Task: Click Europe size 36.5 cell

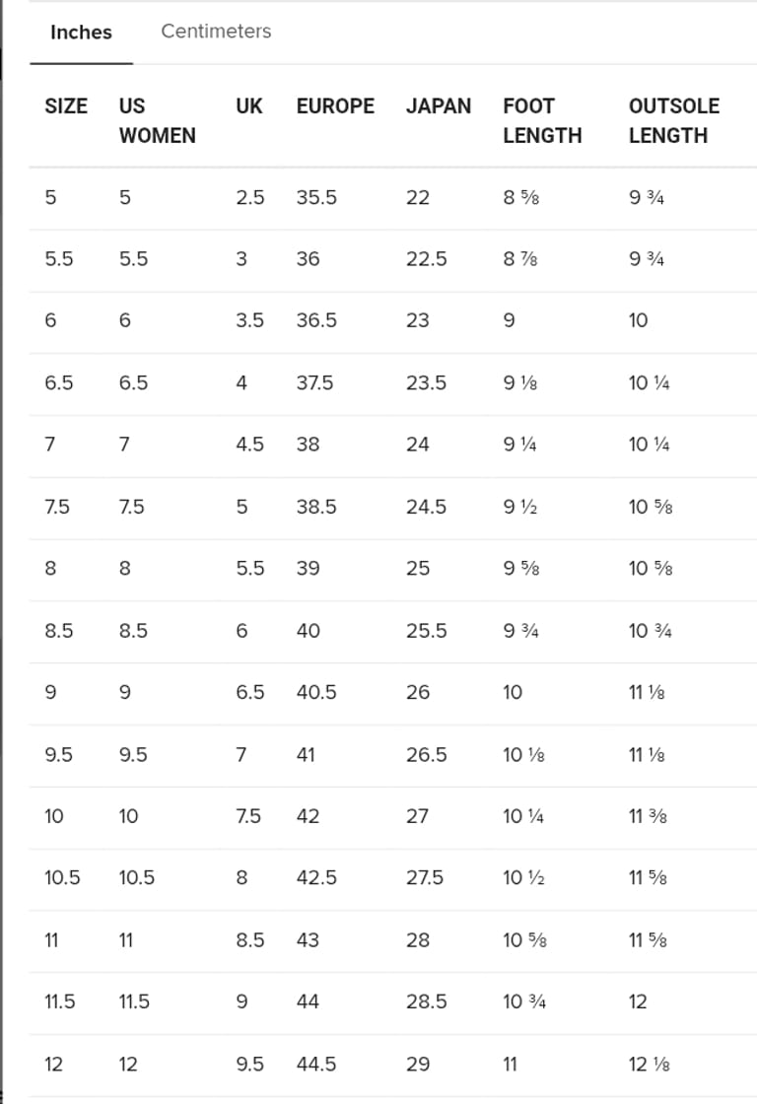Action: point(316,320)
